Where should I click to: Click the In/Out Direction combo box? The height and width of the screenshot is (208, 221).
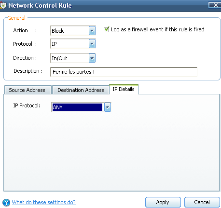point(73,58)
